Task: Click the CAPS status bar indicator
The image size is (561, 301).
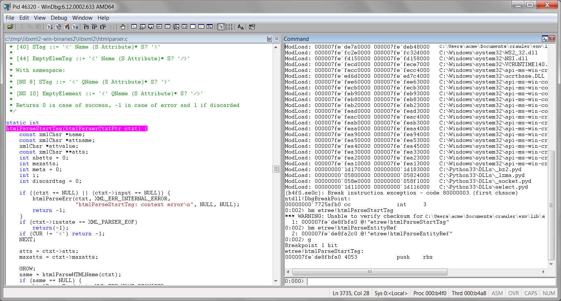Action: pyautogui.click(x=531, y=293)
